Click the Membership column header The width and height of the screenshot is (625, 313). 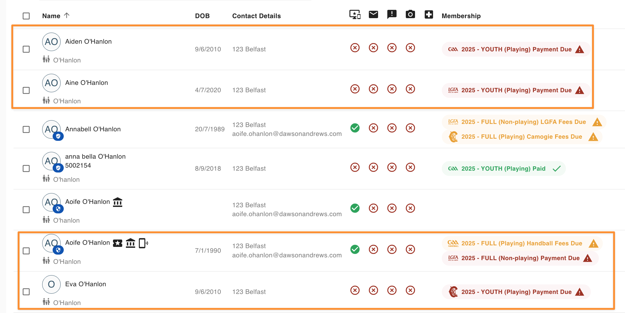(461, 16)
